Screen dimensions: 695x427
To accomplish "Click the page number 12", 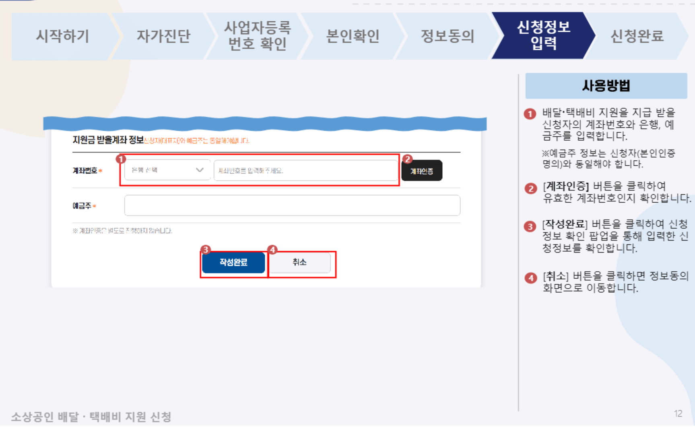I will coord(678,414).
